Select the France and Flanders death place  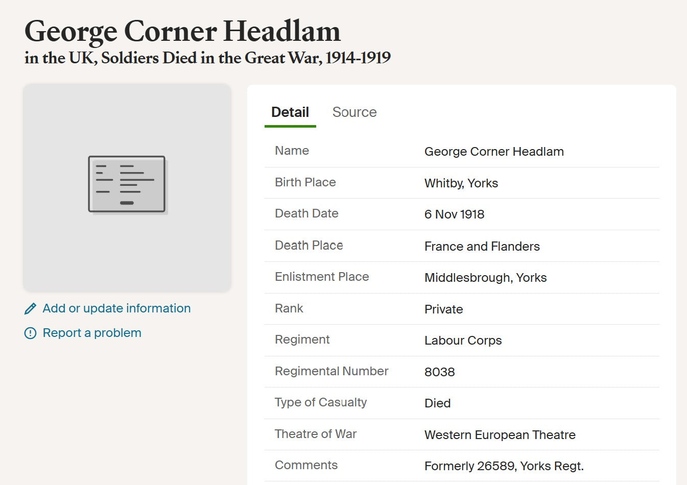point(482,247)
